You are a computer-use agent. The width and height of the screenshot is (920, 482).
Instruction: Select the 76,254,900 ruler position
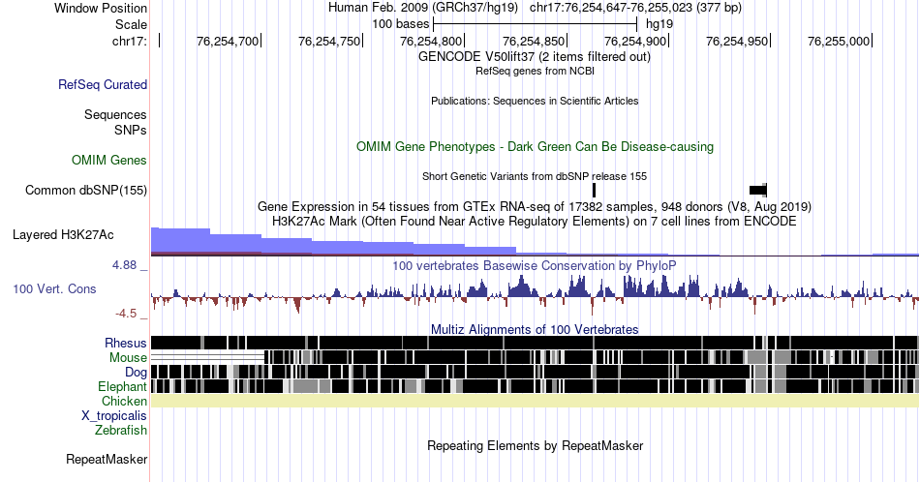coord(635,41)
